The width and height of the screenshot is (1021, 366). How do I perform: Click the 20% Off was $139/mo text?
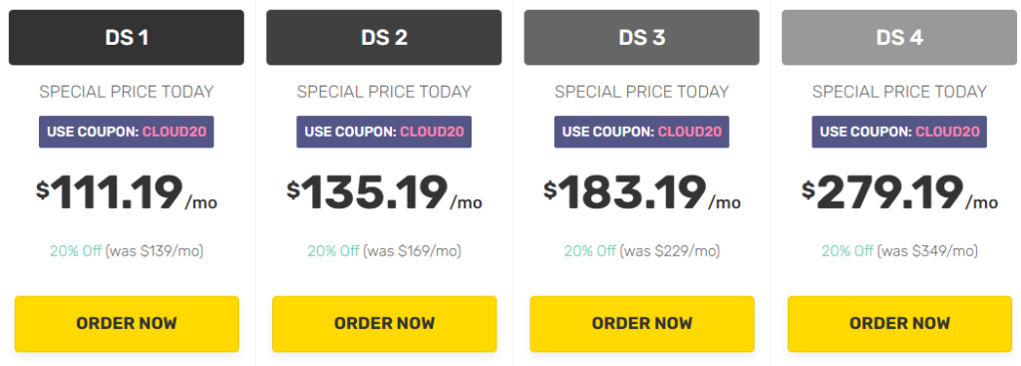(127, 250)
